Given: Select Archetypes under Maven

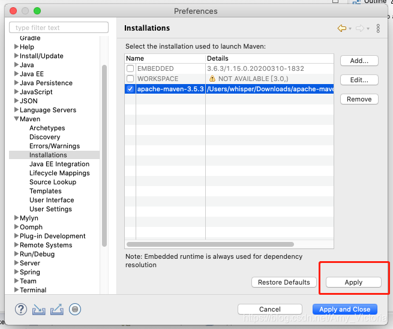Looking at the screenshot, I should [47, 128].
